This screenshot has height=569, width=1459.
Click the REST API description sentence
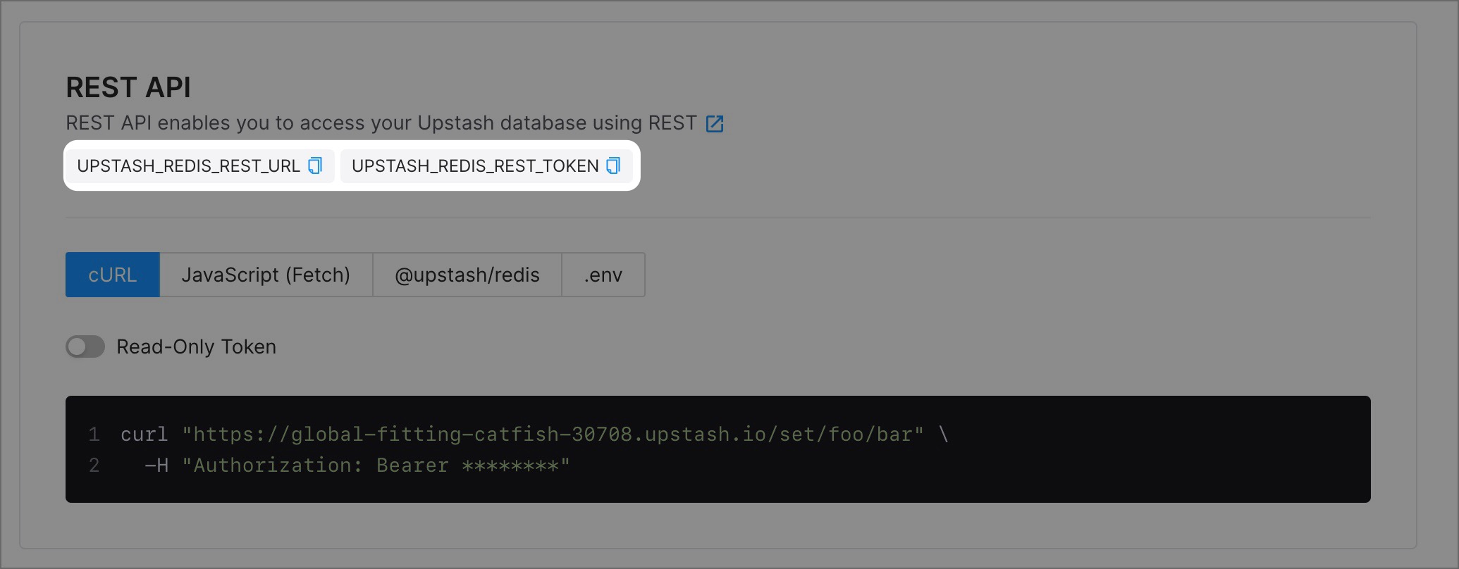pos(381,123)
